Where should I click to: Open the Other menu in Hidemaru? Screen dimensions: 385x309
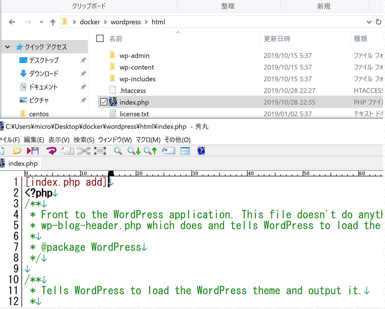(177, 140)
